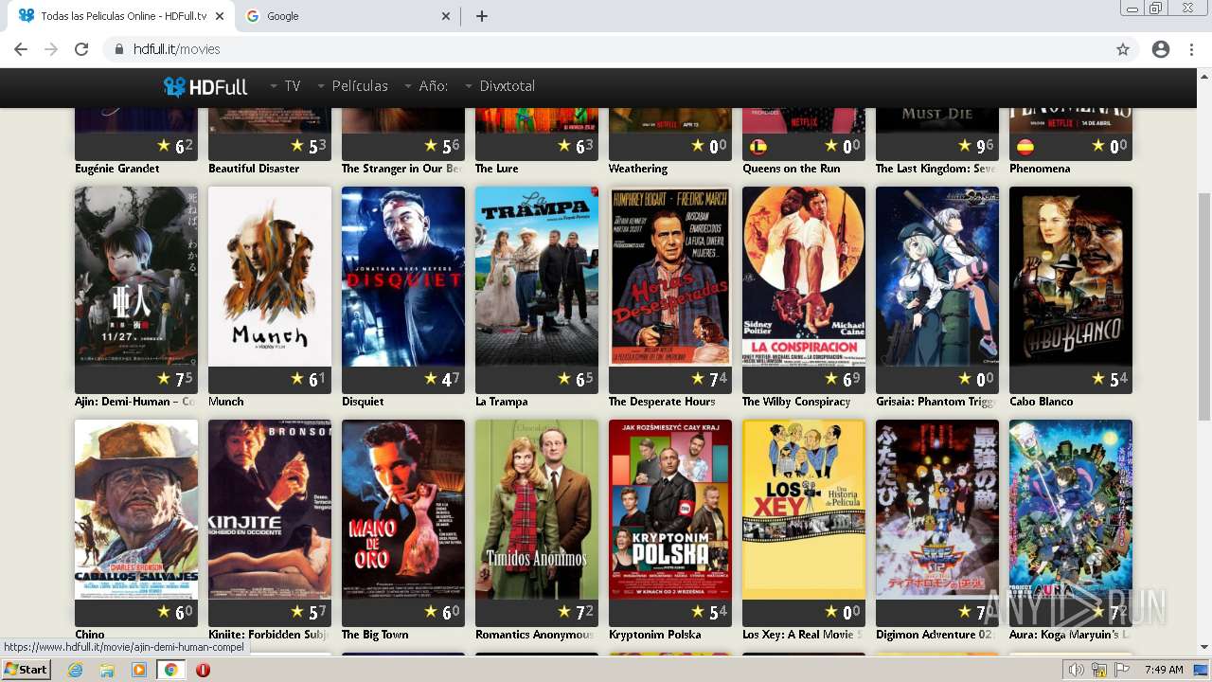Click the address bar URL field
The image size is (1212, 682).
click(x=606, y=49)
